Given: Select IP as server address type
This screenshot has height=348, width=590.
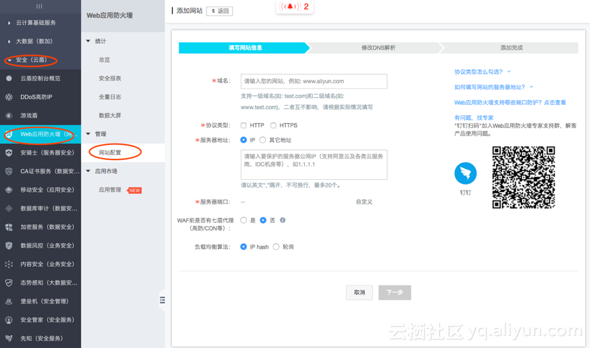Looking at the screenshot, I should (244, 140).
